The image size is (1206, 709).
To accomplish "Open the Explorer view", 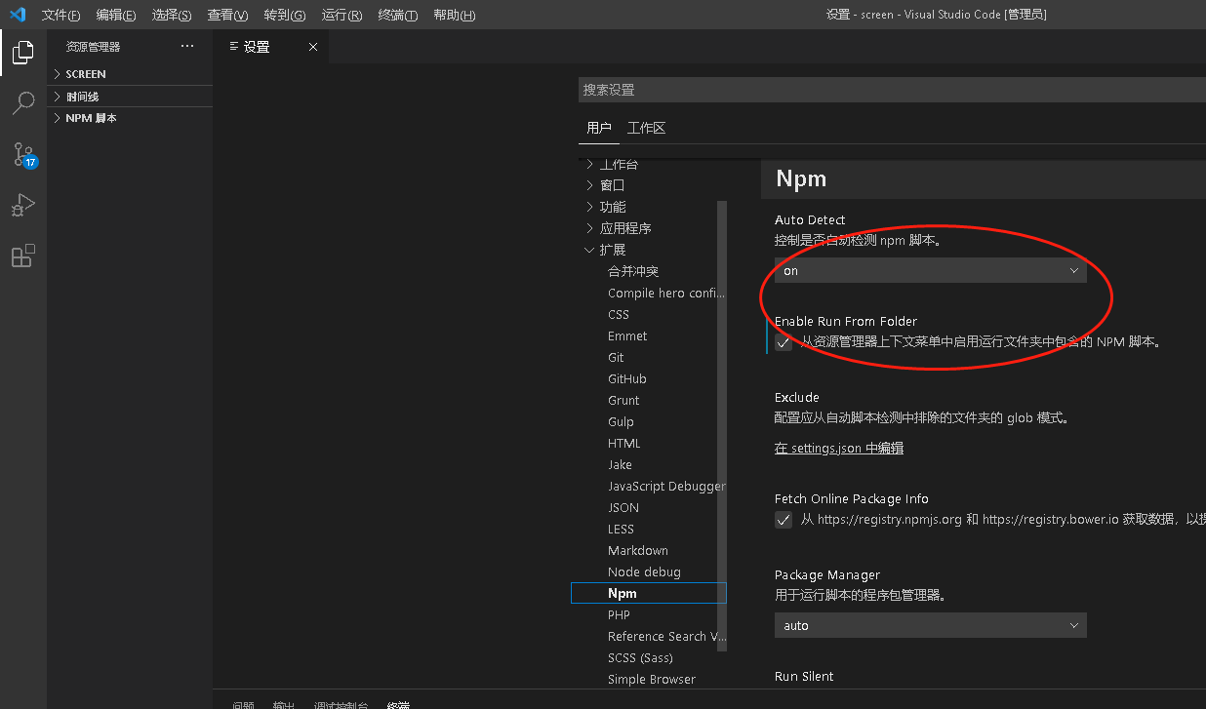I will coord(23,53).
